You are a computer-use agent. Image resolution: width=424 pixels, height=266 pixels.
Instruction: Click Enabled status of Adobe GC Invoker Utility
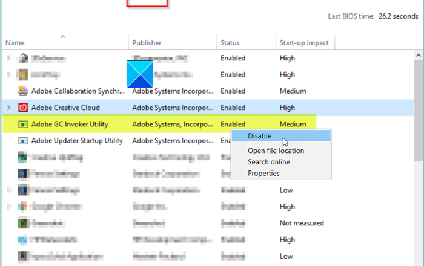pos(233,124)
